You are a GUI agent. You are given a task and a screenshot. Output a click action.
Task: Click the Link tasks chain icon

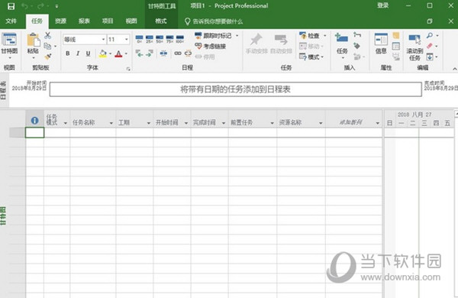point(178,53)
